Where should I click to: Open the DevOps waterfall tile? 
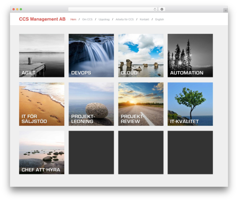click(x=91, y=56)
